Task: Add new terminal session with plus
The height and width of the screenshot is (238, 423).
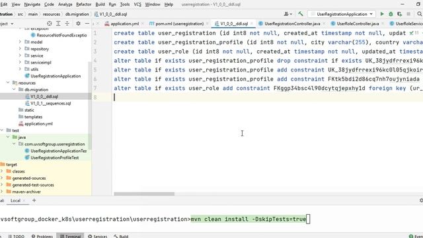Action: pyautogui.click(x=34, y=200)
